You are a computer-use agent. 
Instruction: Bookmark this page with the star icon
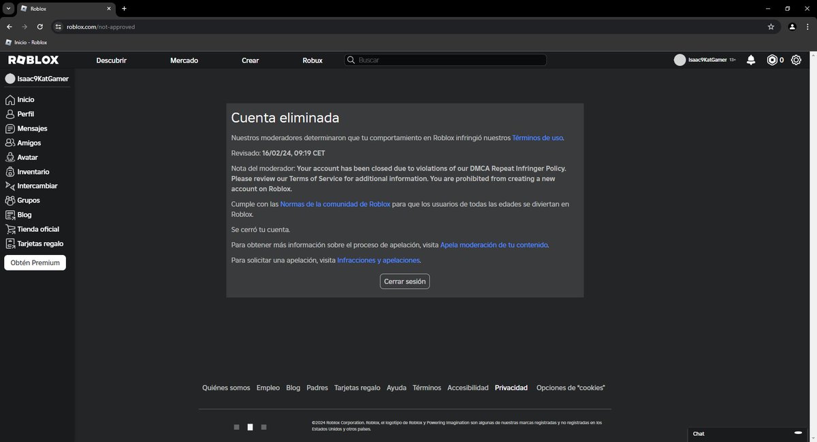771,27
